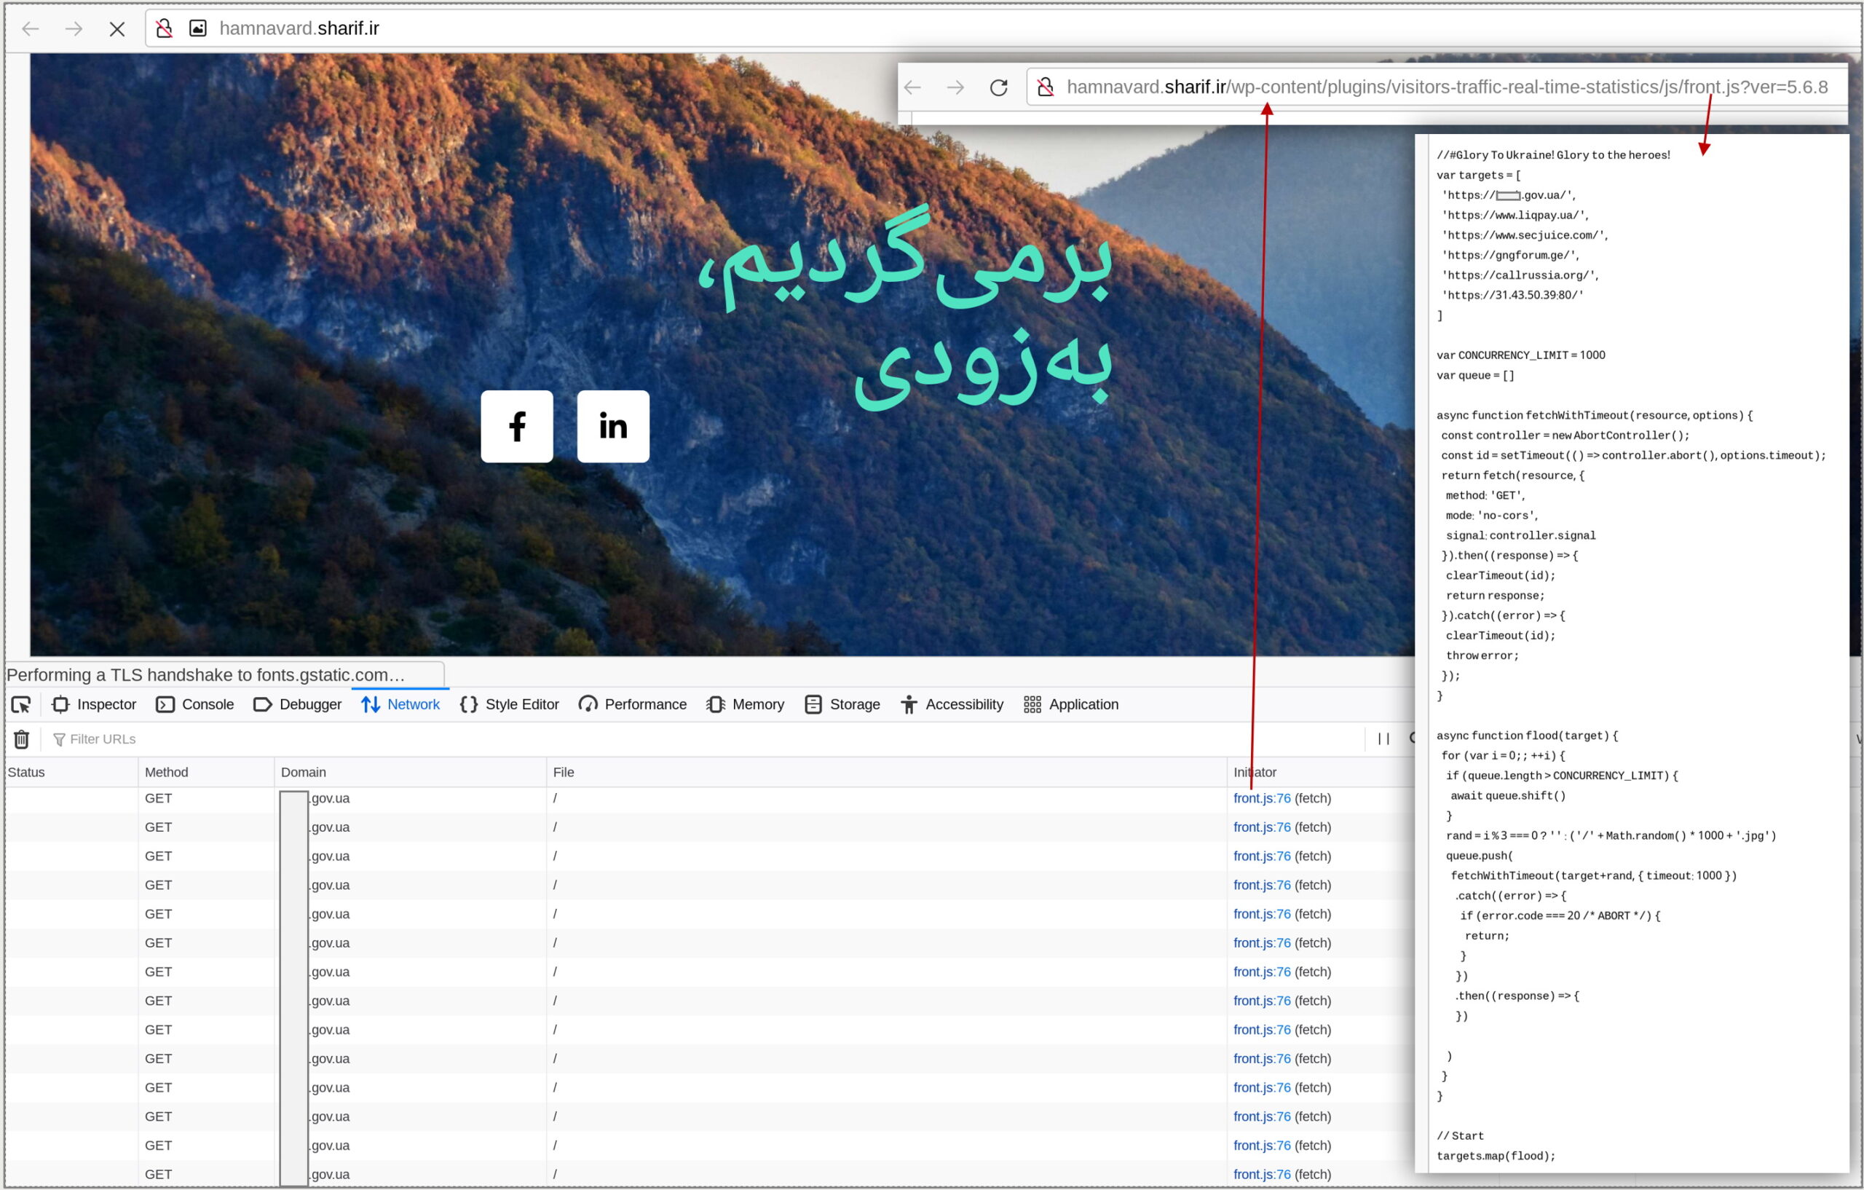
Task: Sort requests by the Method column header
Action: coord(167,772)
